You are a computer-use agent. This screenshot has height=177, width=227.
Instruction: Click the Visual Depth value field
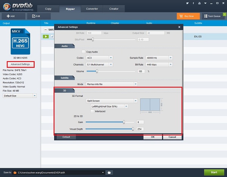140,129
